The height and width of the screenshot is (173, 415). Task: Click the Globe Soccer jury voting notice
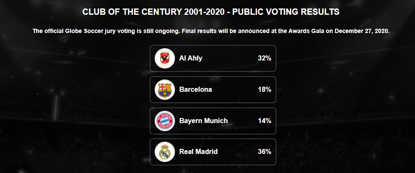click(x=211, y=31)
